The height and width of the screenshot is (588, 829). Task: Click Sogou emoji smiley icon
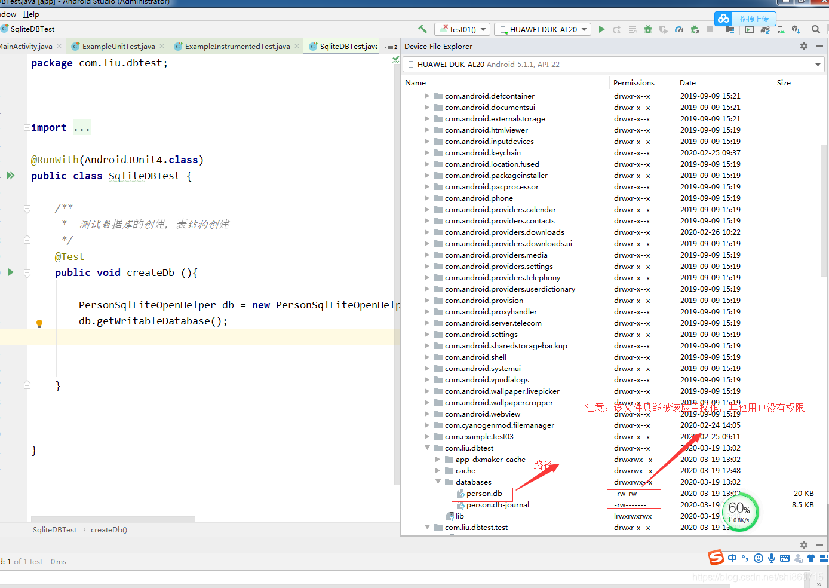coord(759,558)
